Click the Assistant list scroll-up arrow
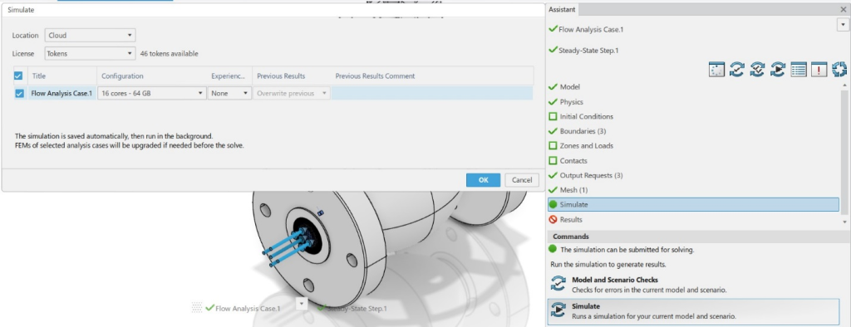The image size is (851, 327). (x=844, y=85)
